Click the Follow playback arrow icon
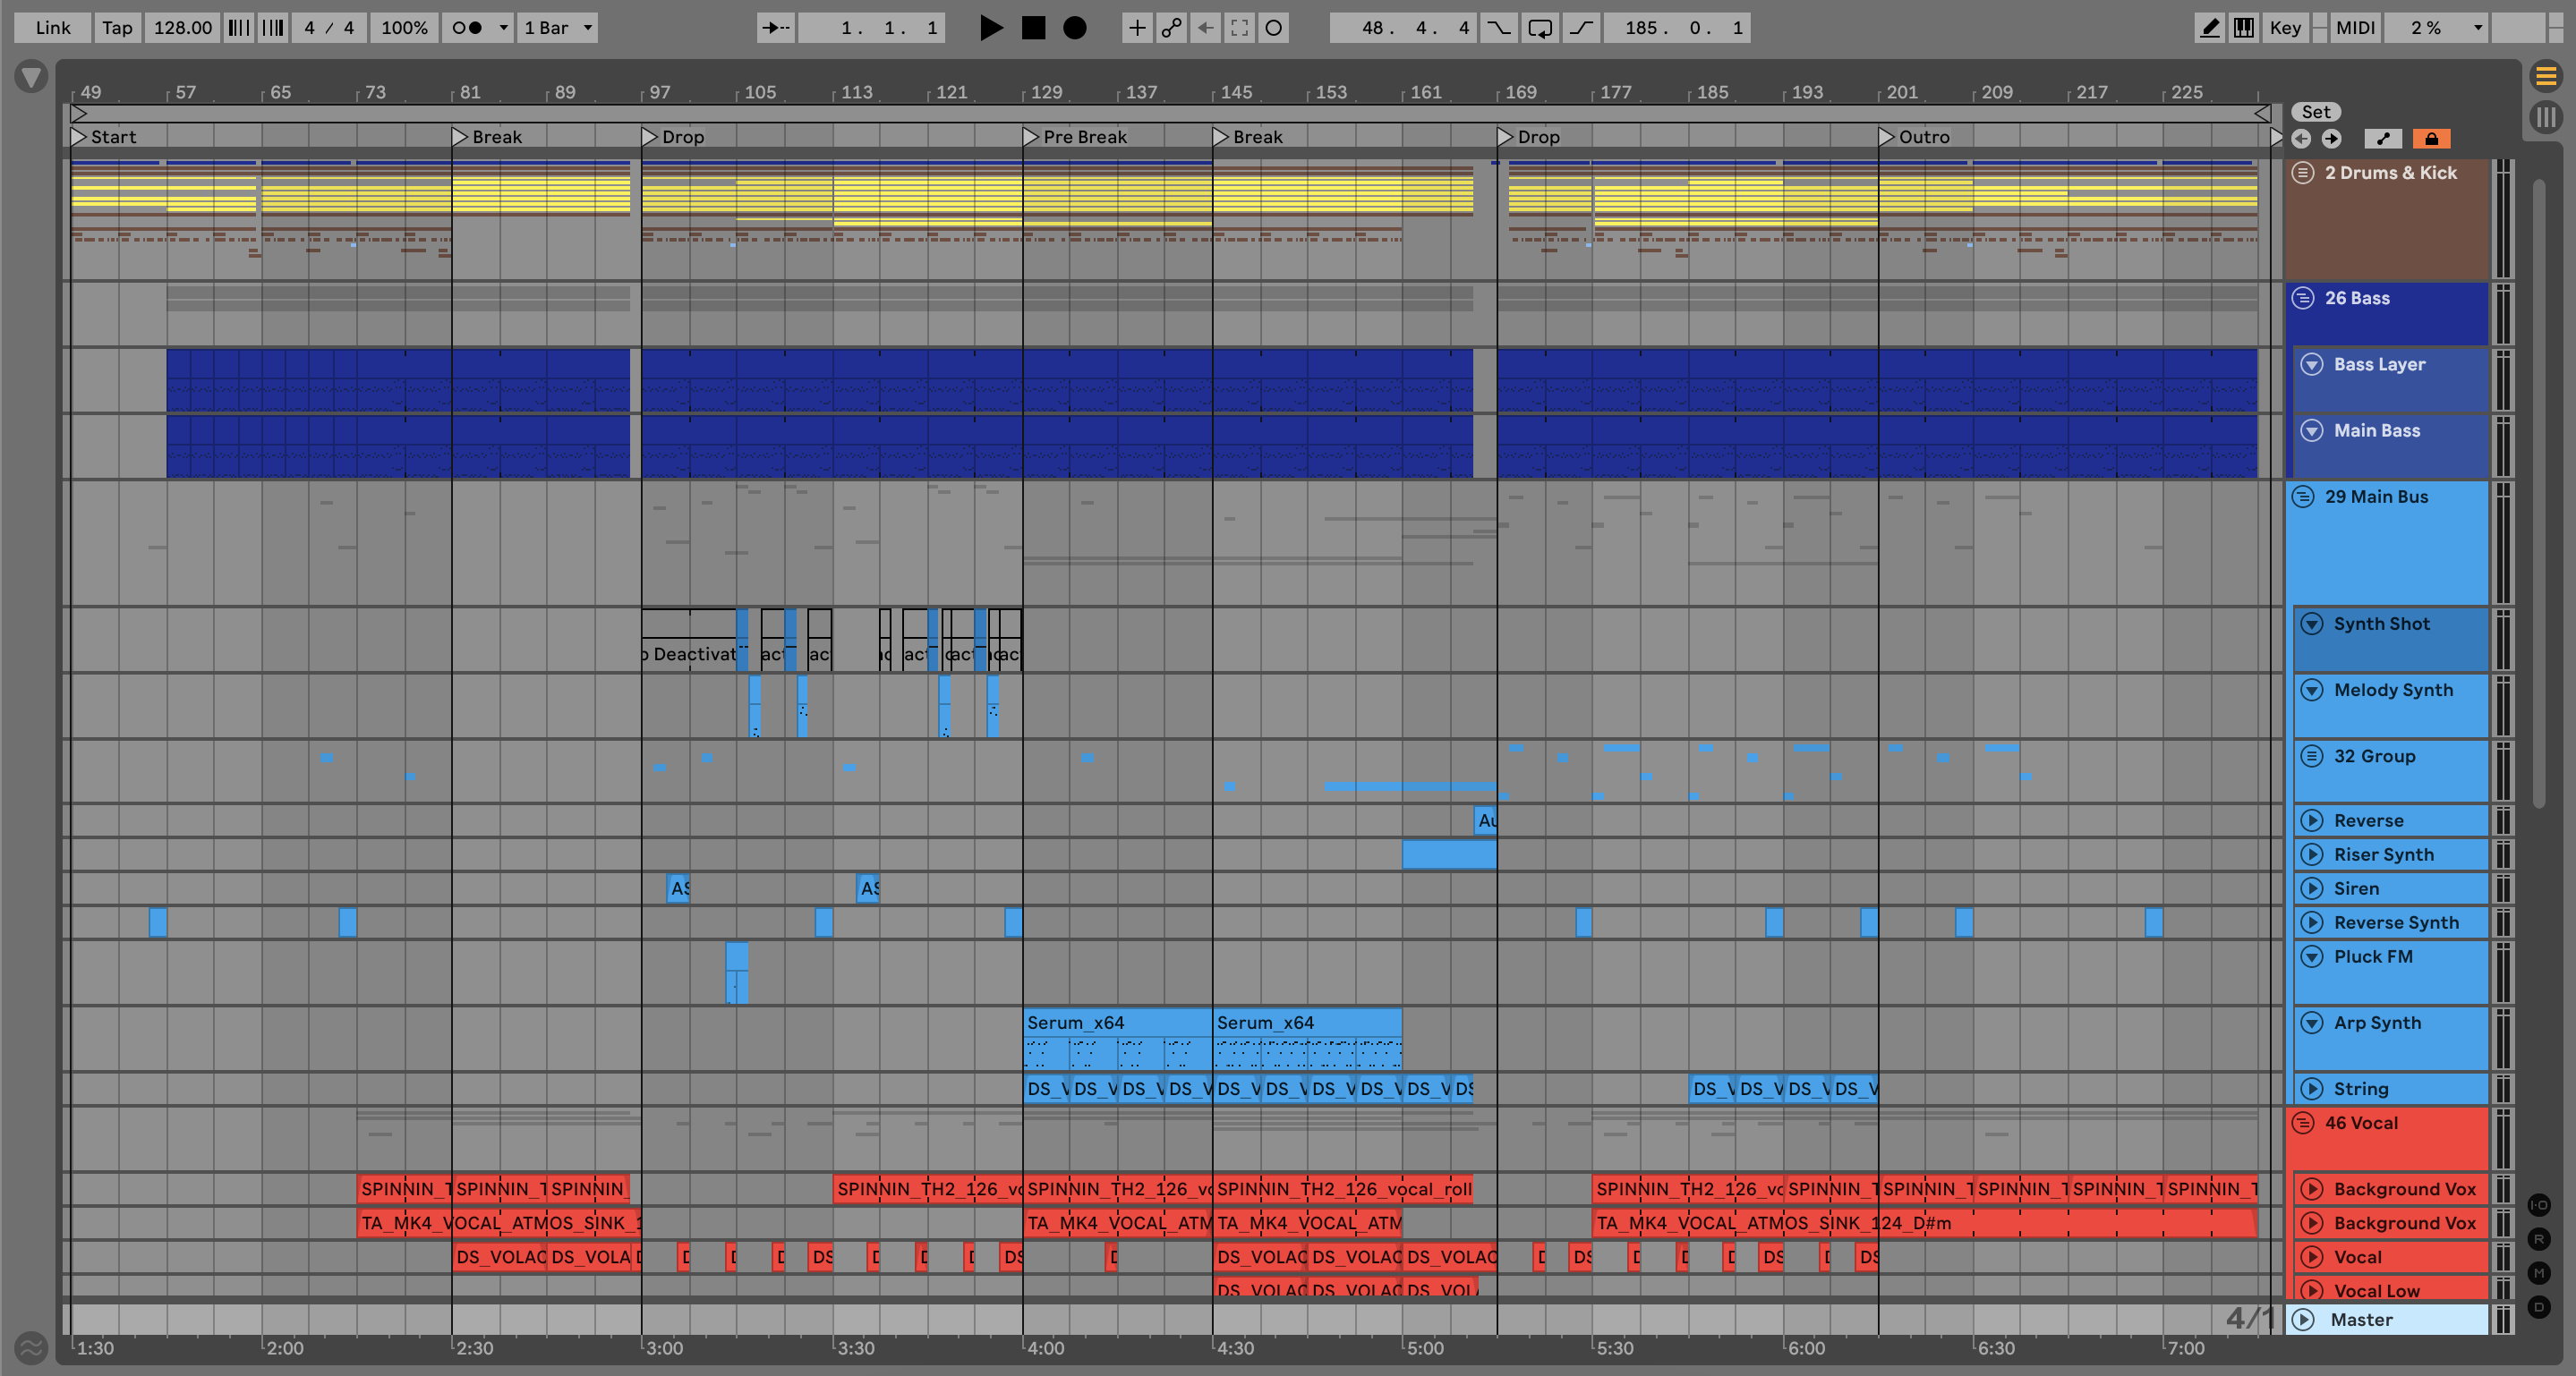This screenshot has width=2576, height=1376. click(775, 28)
